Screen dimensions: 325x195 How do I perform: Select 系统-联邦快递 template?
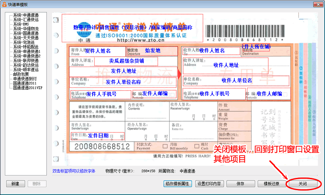click(x=26, y=61)
